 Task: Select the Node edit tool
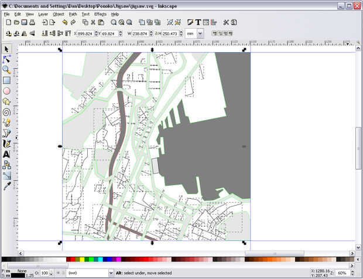(x=6, y=59)
